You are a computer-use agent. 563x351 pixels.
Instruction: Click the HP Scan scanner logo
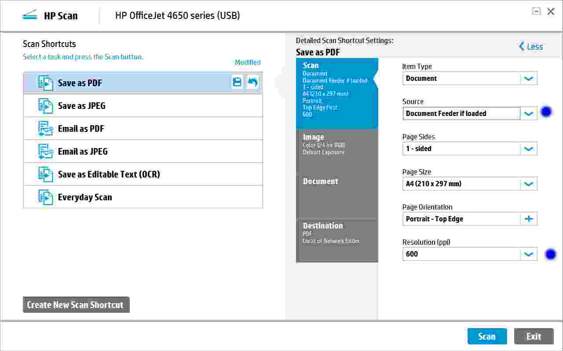(x=29, y=14)
